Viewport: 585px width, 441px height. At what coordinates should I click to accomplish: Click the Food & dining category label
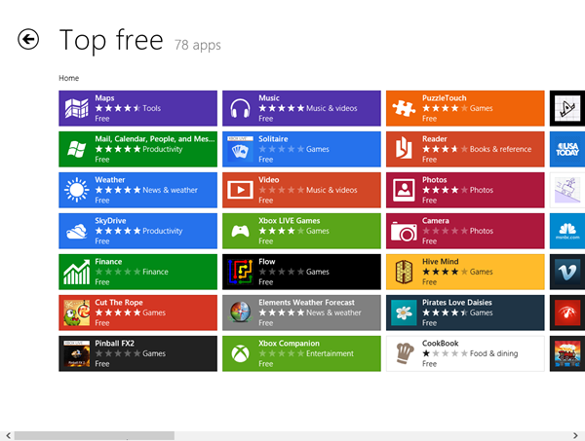click(493, 353)
